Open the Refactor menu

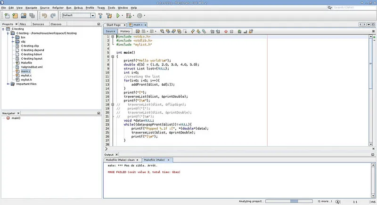click(x=58, y=8)
